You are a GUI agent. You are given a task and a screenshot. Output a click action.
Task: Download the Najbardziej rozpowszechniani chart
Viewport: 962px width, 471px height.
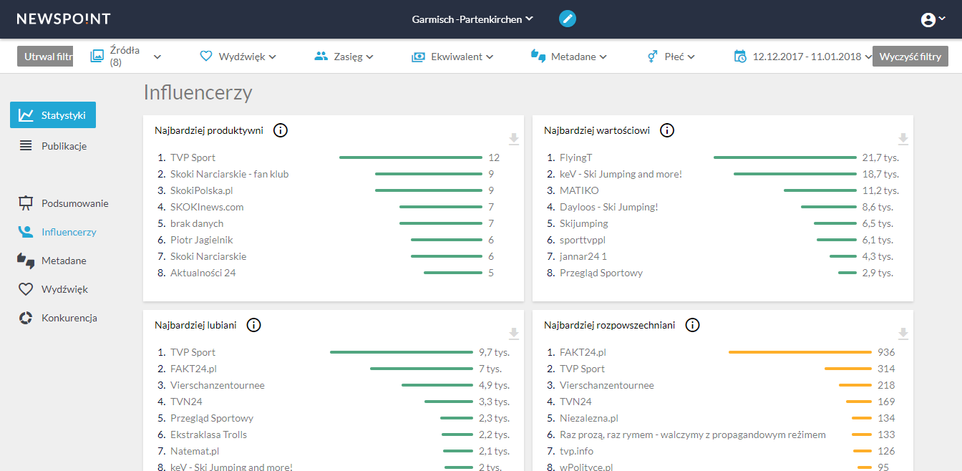pos(903,334)
